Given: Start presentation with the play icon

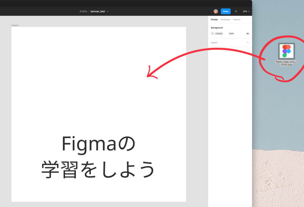Looking at the screenshot, I should [236, 12].
